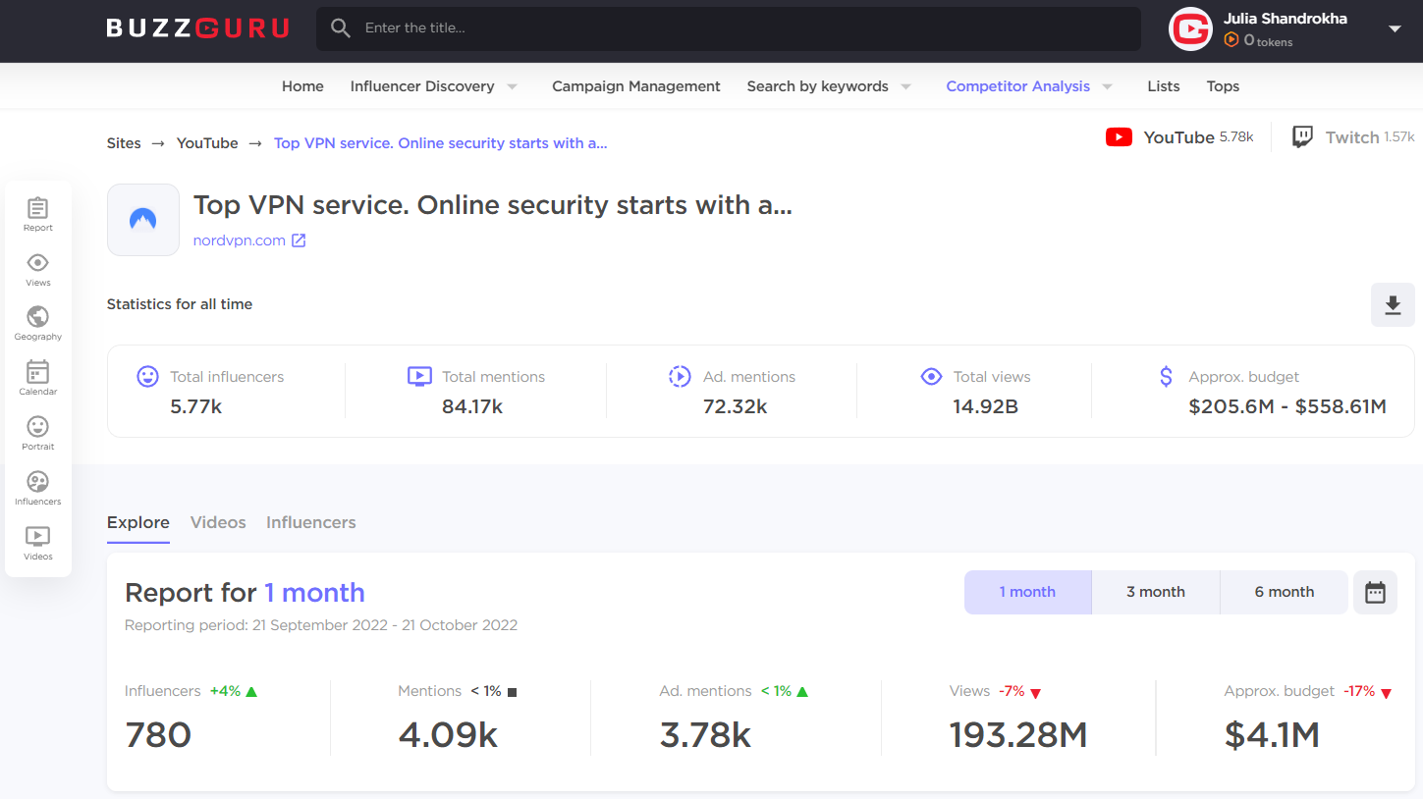The image size is (1423, 799).
Task: Click the download statistics icon
Action: tap(1393, 305)
